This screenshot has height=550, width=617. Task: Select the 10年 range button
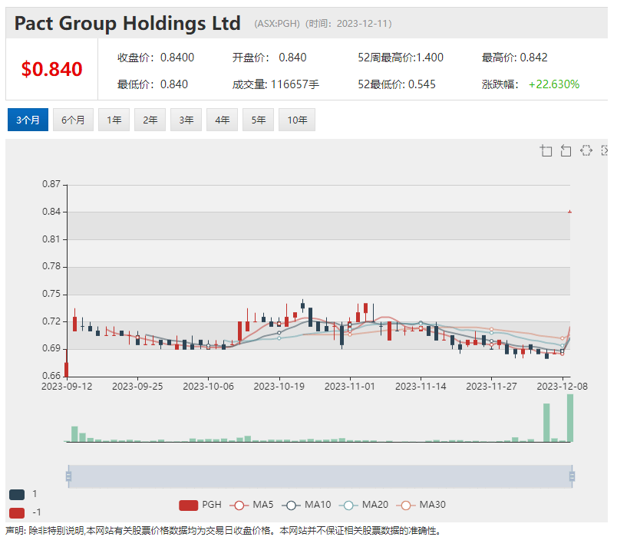pyautogui.click(x=297, y=120)
